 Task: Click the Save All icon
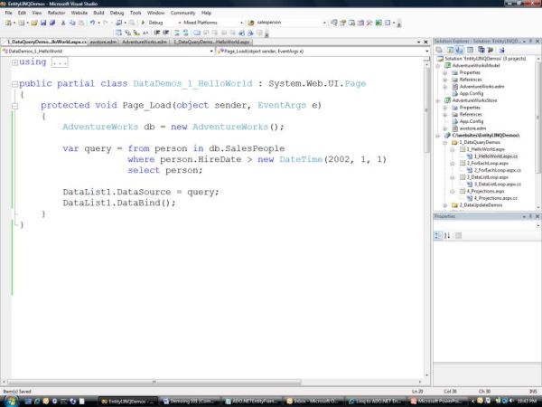tap(52, 23)
